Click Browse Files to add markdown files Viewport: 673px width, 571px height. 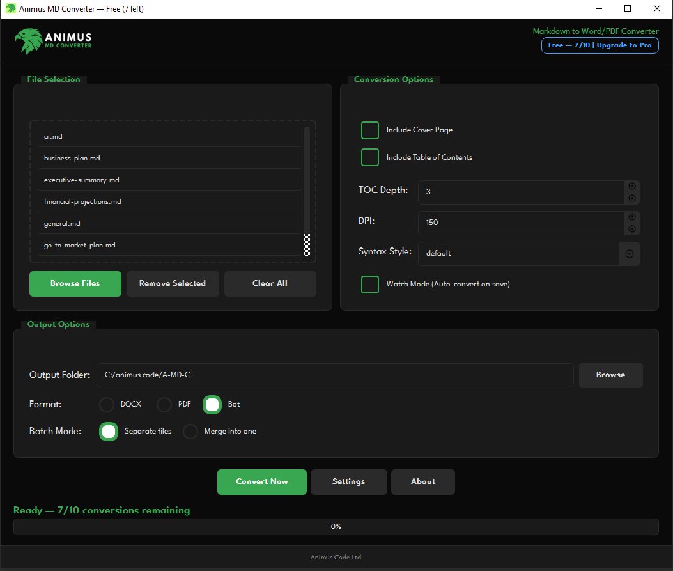(x=75, y=283)
